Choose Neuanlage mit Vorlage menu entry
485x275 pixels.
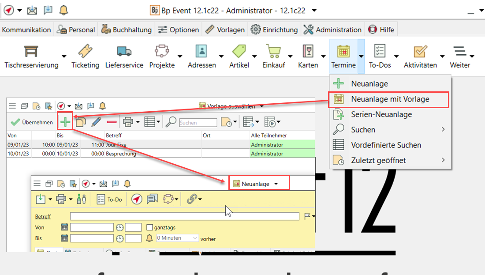pos(389,99)
